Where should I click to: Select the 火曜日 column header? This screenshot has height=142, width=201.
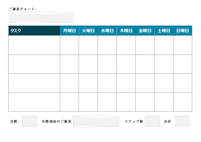88,31
